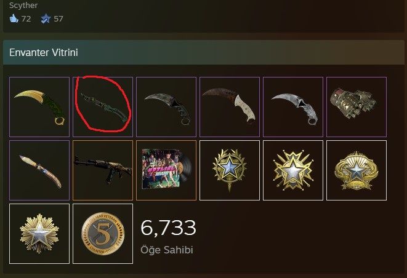Open the winged ribbon service medal
Screen dimensions: 407x278
[x=357, y=170]
